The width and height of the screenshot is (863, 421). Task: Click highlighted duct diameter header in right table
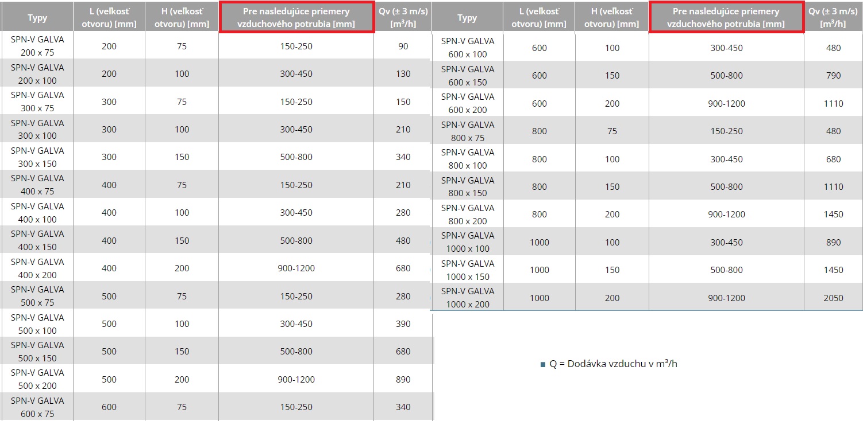point(726,18)
